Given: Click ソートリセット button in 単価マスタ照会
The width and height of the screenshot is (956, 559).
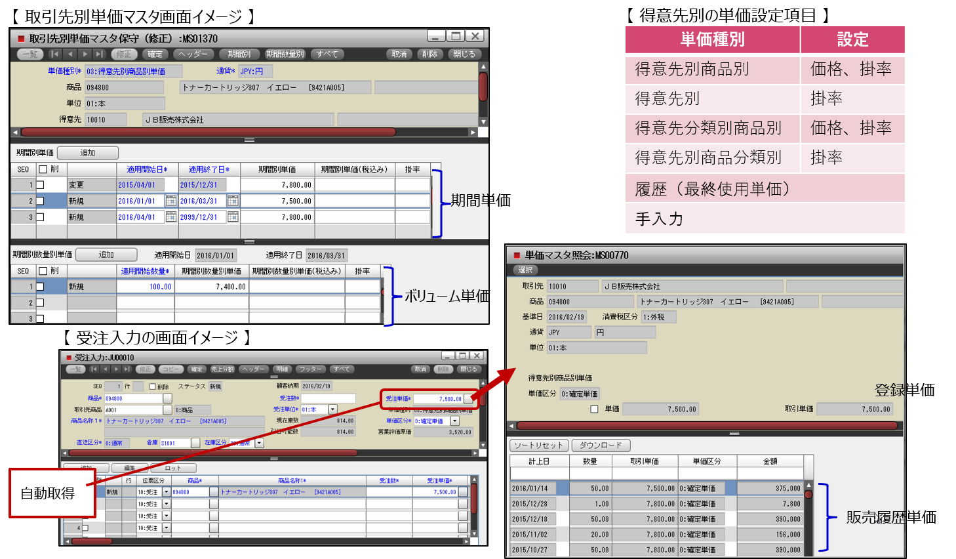Looking at the screenshot, I should click(x=539, y=445).
